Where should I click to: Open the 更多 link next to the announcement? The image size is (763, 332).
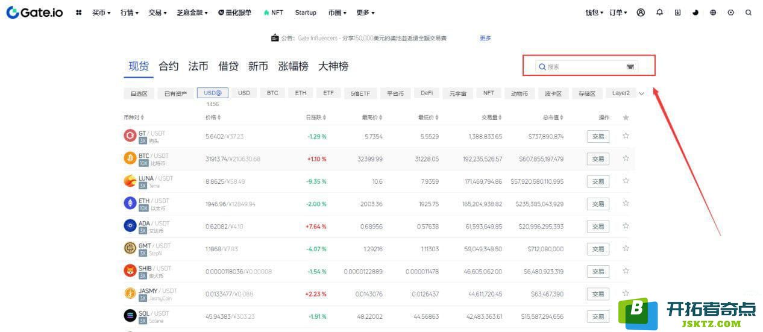pyautogui.click(x=485, y=38)
